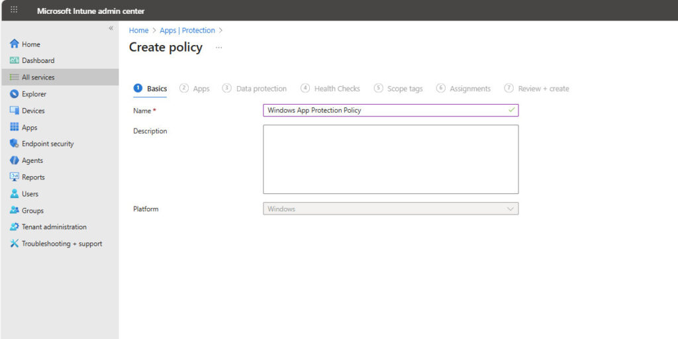The width and height of the screenshot is (678, 339).
Task: Select the Explorer icon in navigation
Action: click(15, 94)
